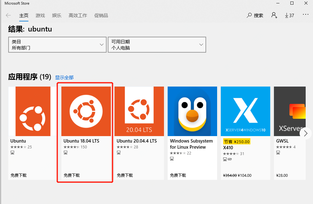Expand the 类目 所有部门 dropdown
The image size is (313, 204).
tap(57, 45)
